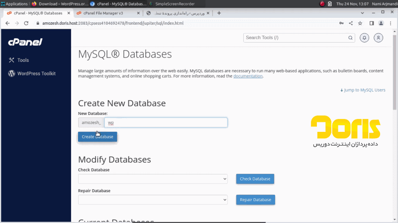Viewport: 398px width, 223px height.
Task: Click Create Database button
Action: pos(98,137)
